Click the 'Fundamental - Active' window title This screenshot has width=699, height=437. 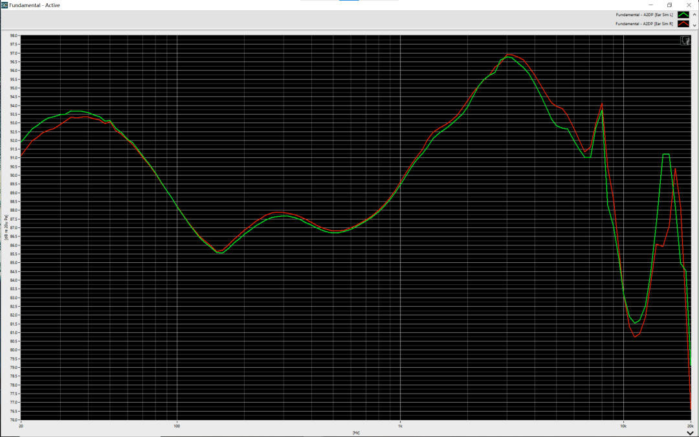click(34, 5)
